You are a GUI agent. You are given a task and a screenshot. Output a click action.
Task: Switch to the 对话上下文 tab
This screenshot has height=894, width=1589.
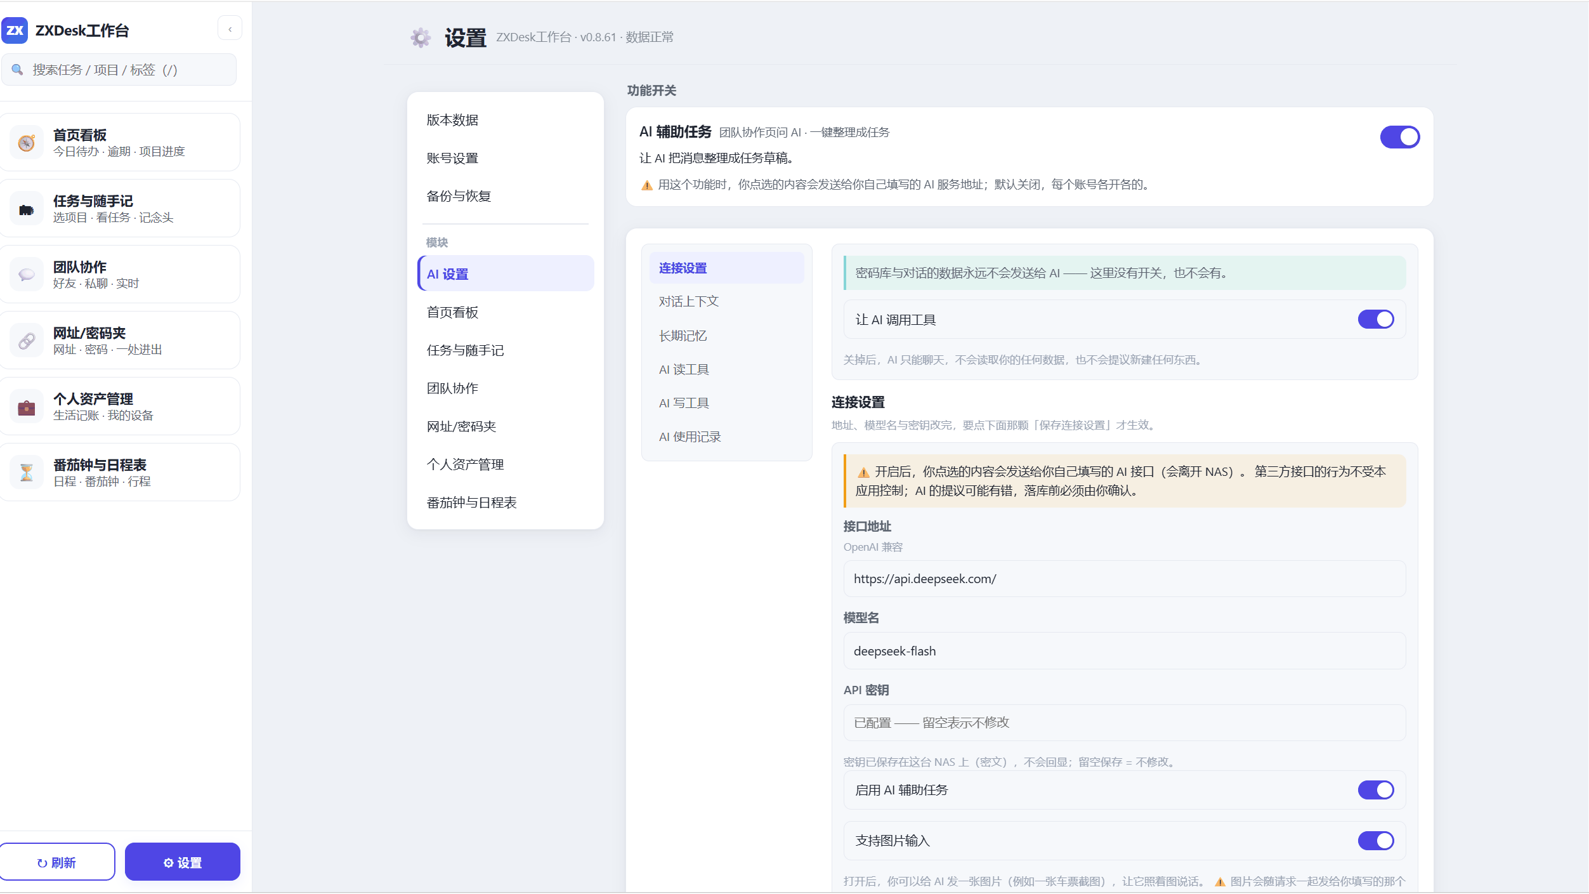(x=726, y=301)
